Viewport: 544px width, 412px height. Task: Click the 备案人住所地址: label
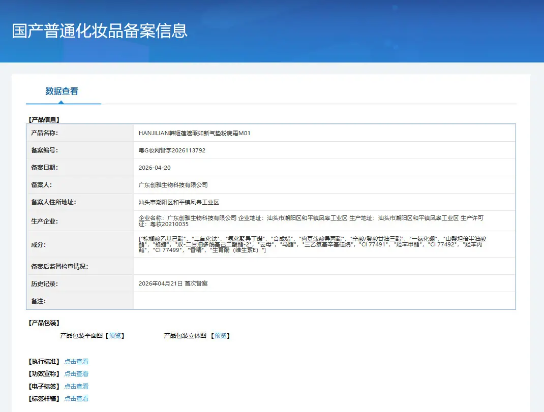point(54,202)
